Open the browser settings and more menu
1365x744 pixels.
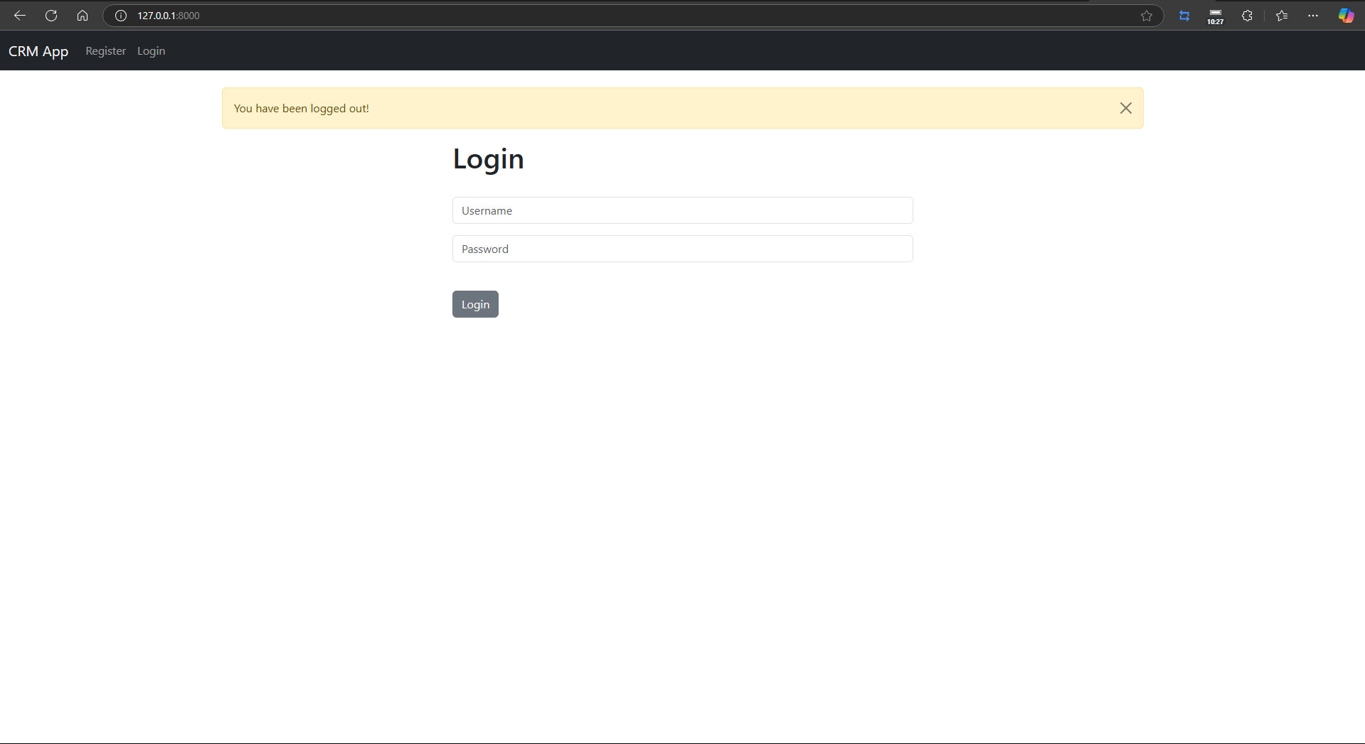pos(1313,16)
